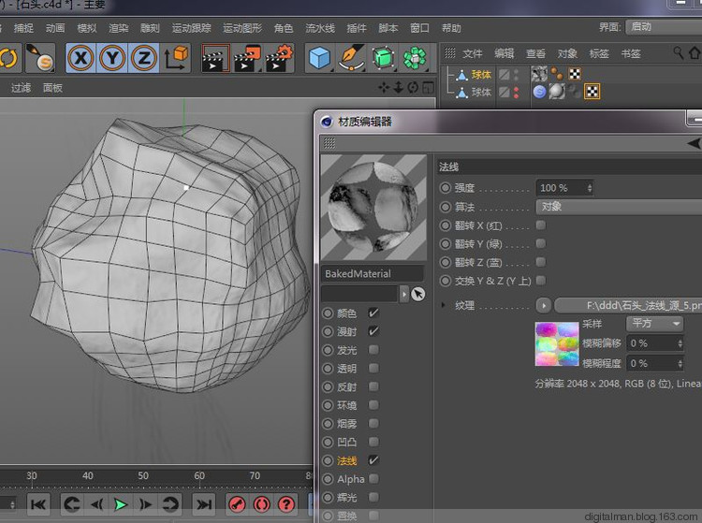Click the texture file path button
Viewport: 702px width, 523px height.
(x=627, y=305)
